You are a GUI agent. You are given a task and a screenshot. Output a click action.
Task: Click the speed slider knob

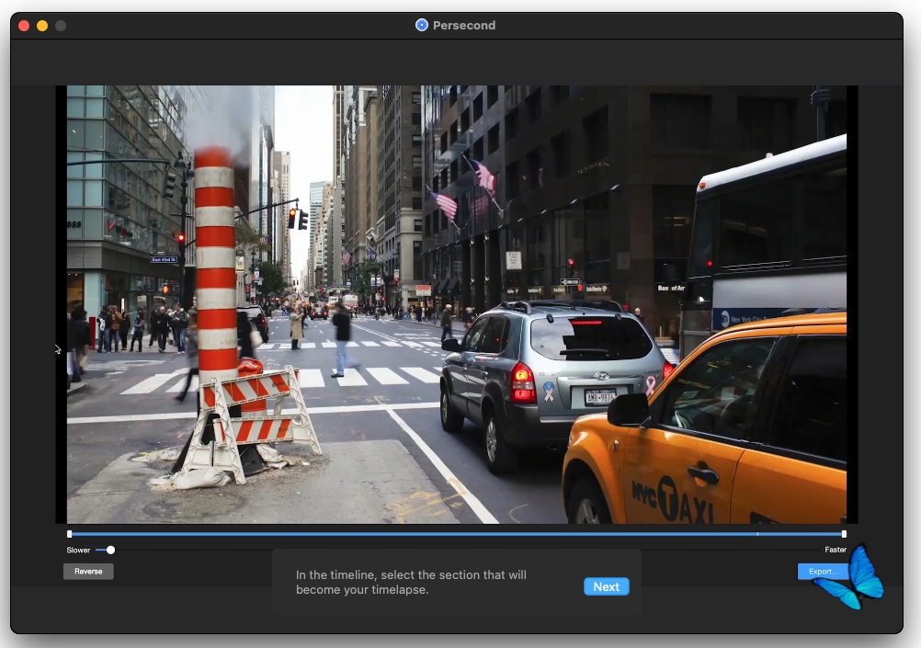pyautogui.click(x=110, y=550)
